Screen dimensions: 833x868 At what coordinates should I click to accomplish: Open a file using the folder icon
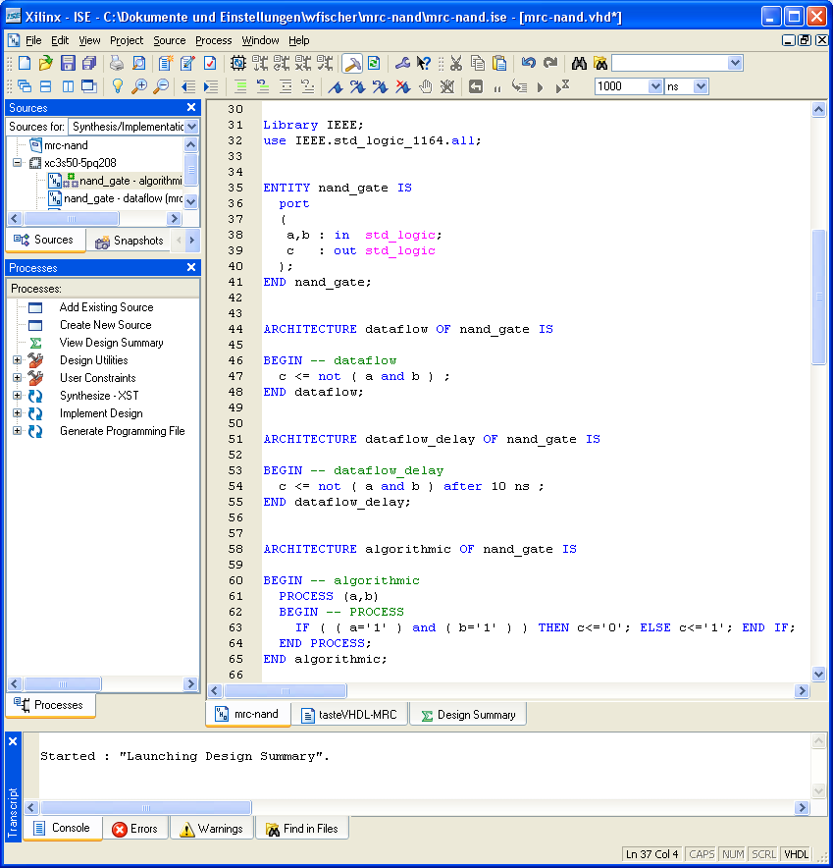(x=45, y=61)
